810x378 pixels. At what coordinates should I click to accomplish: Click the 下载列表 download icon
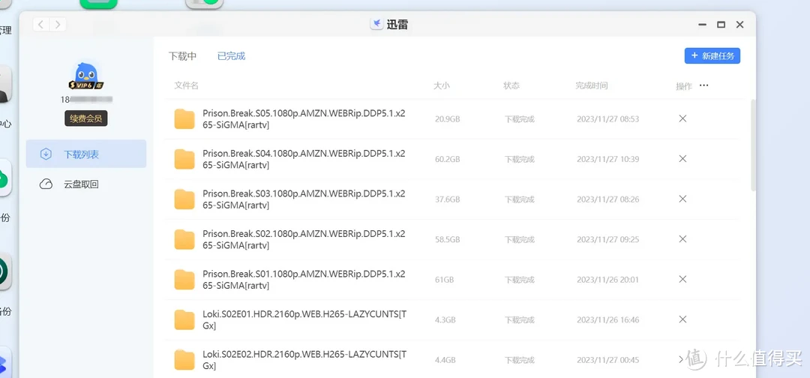tap(46, 154)
